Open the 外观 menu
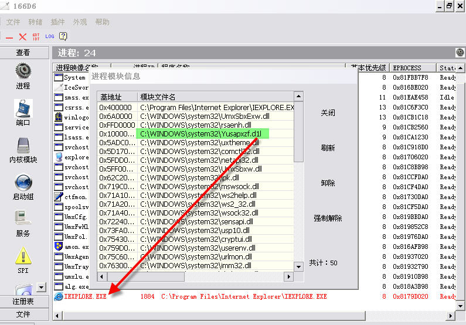Viewport: 466px width, 325px height. pos(80,22)
